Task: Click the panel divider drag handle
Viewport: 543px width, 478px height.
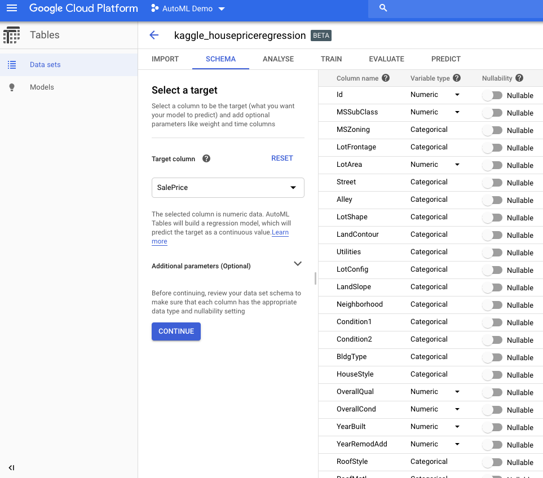Action: (315, 278)
